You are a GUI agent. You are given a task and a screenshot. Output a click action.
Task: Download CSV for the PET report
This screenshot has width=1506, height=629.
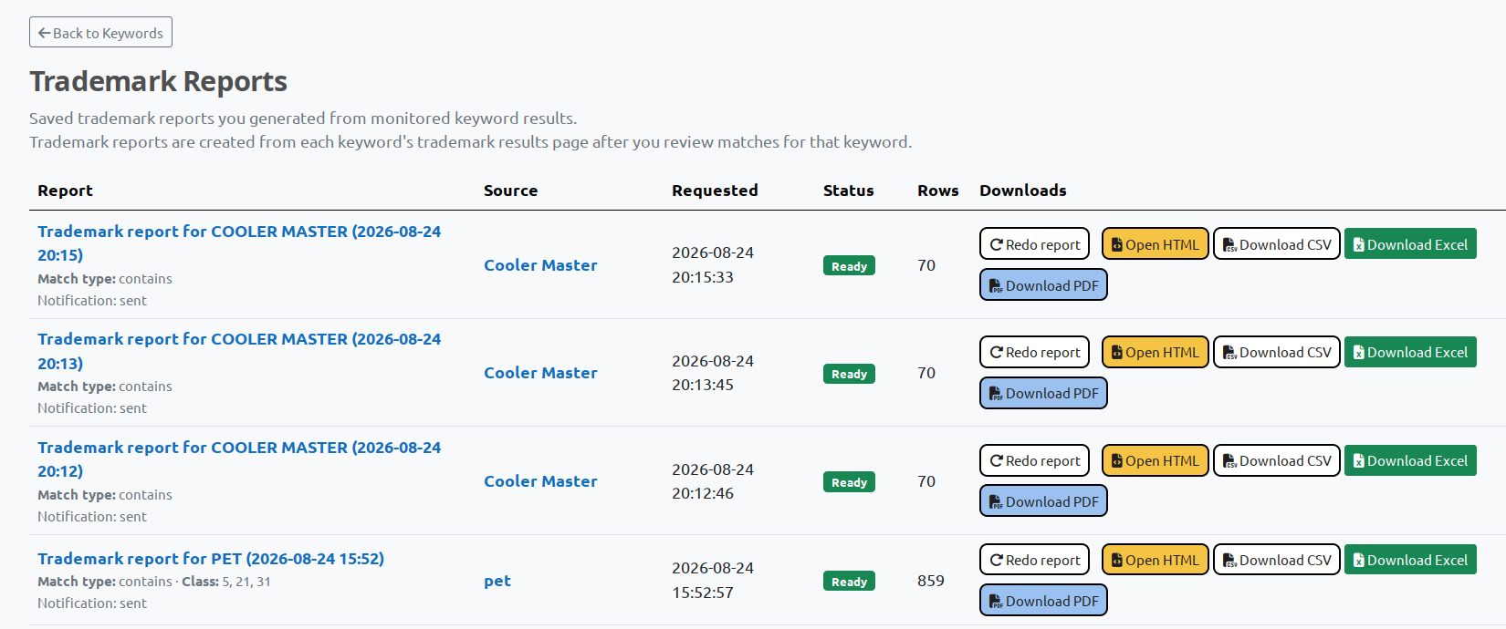pyautogui.click(x=1277, y=560)
